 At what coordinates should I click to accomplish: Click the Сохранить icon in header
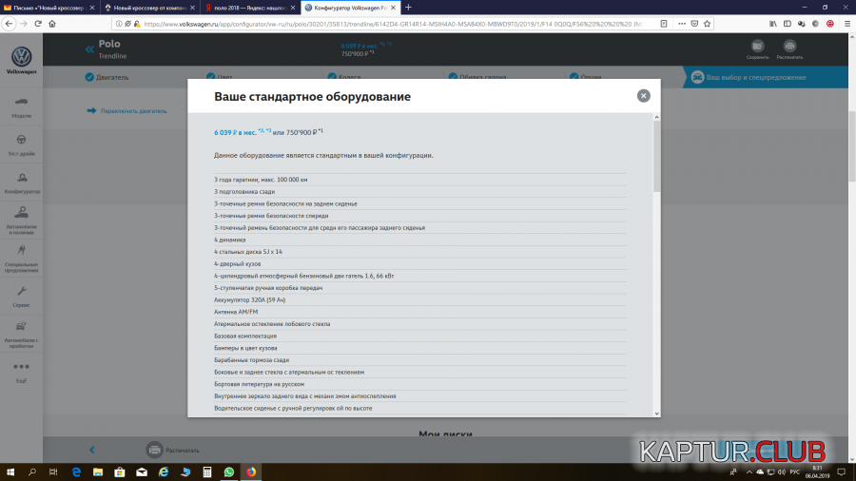[x=757, y=48]
